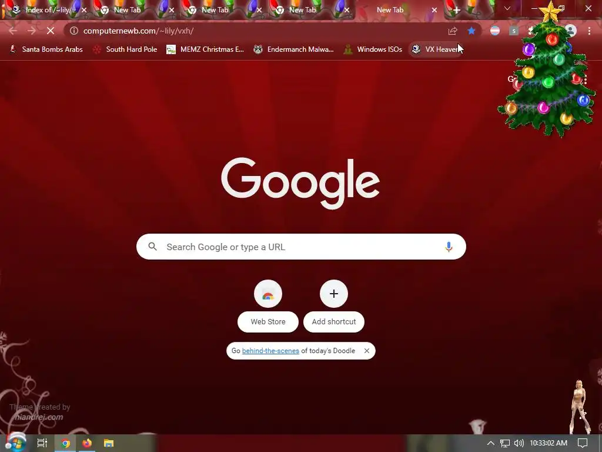Open Windows ISOs bookmark
The width and height of the screenshot is (602, 452).
[373, 49]
